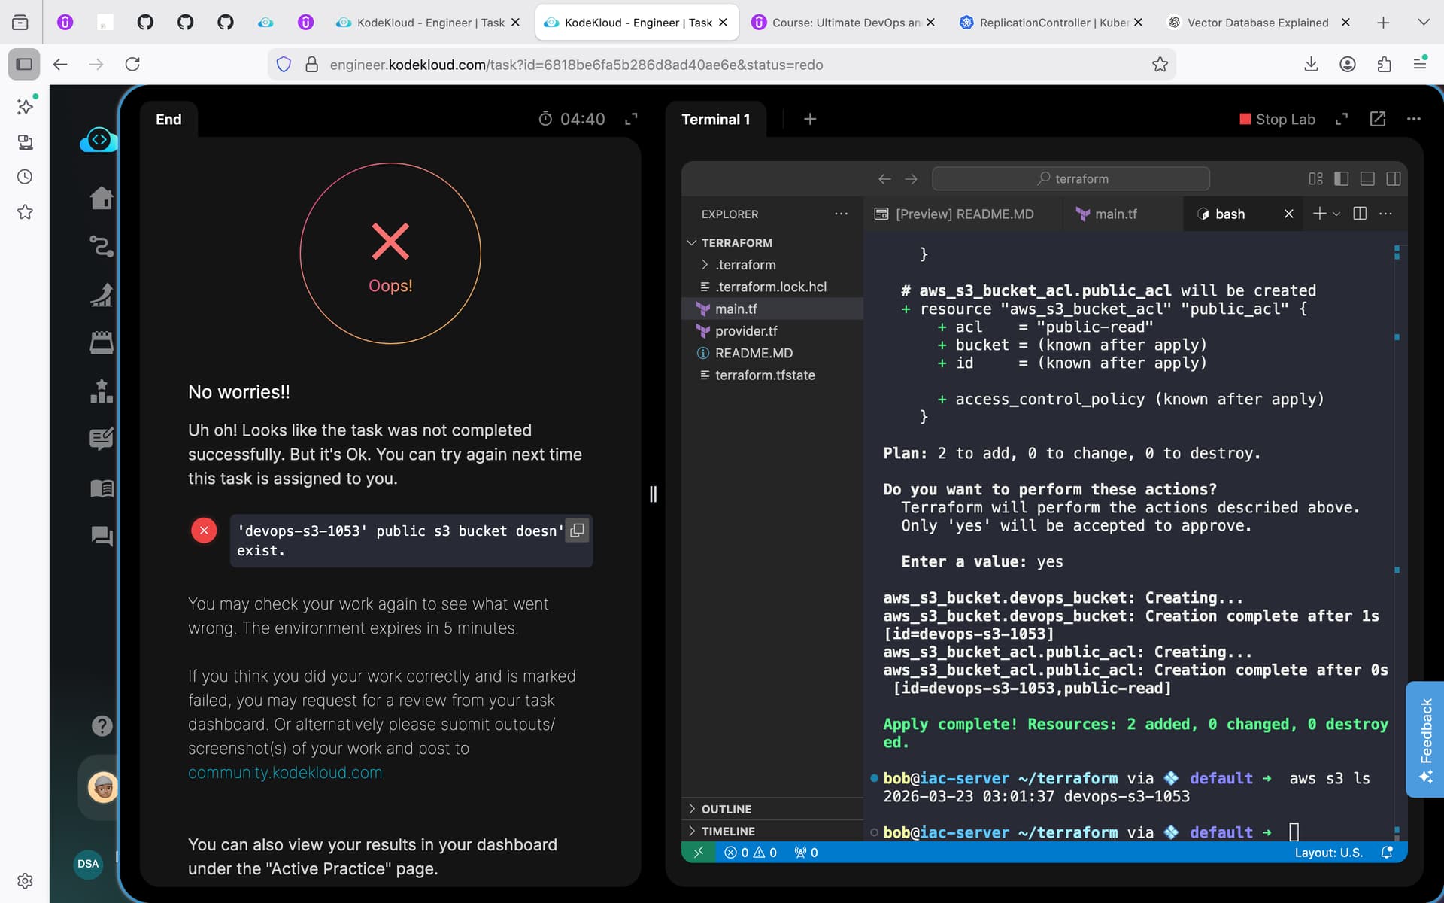Split the editor with the split icon
This screenshot has height=903, width=1444.
click(x=1359, y=214)
